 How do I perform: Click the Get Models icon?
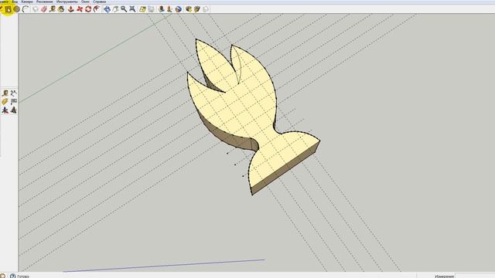click(x=189, y=9)
